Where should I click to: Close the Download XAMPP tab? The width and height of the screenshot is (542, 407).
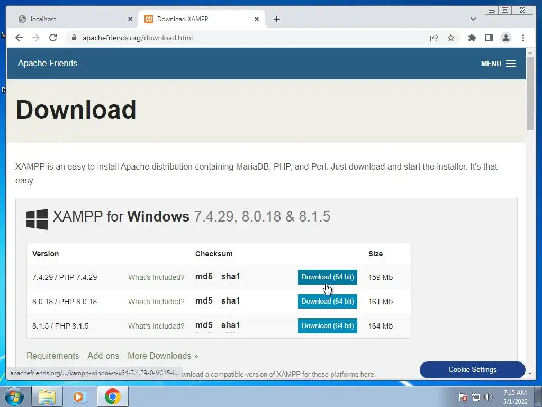[x=257, y=19]
